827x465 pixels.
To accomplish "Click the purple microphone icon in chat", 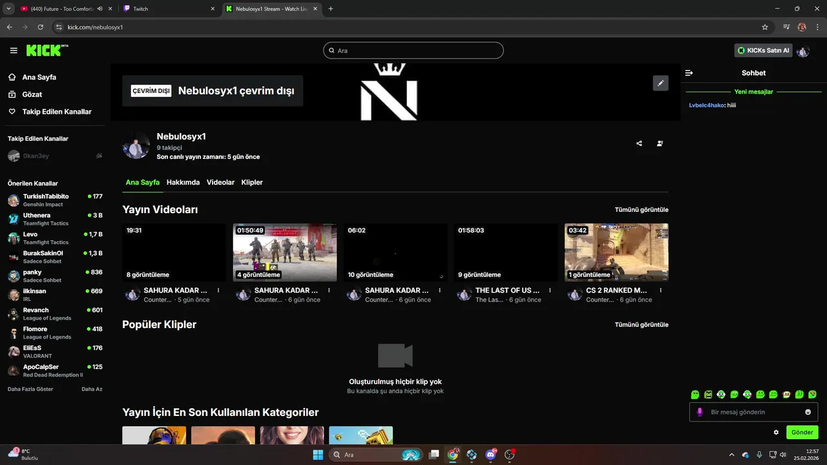I will pos(700,412).
